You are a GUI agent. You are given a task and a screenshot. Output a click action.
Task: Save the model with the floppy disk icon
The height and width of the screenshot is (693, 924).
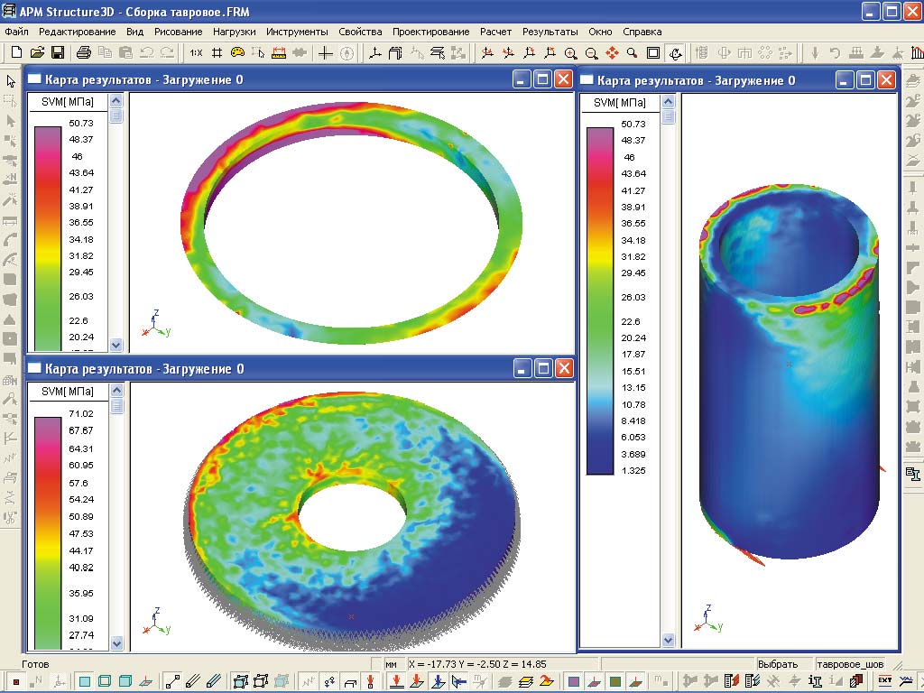[x=57, y=53]
